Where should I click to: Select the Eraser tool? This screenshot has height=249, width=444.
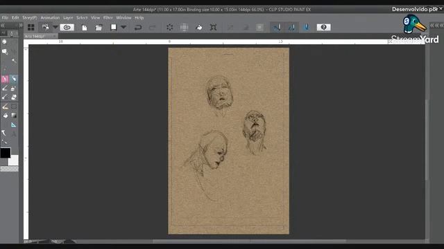(x=14, y=97)
